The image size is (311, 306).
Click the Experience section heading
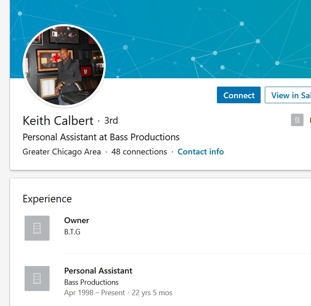click(47, 199)
